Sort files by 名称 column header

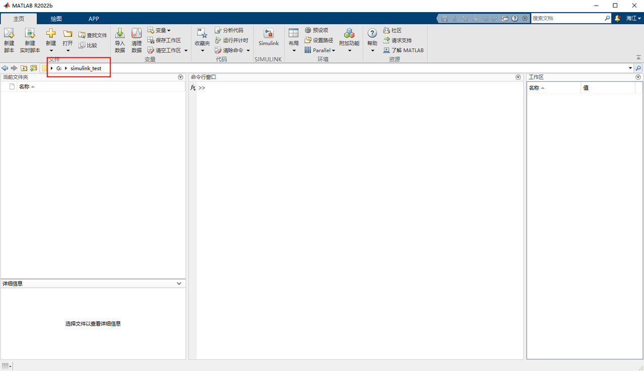coord(24,86)
